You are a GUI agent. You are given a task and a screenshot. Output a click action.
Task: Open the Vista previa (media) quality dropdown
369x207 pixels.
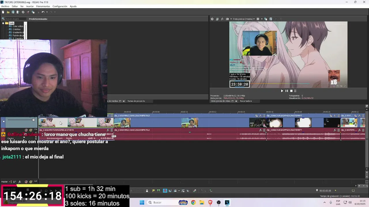pyautogui.click(x=244, y=19)
